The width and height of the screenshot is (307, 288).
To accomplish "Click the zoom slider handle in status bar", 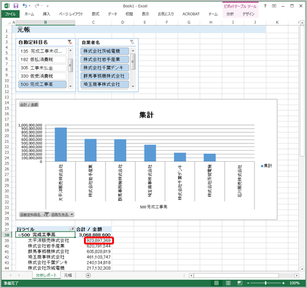I will point(265,283).
